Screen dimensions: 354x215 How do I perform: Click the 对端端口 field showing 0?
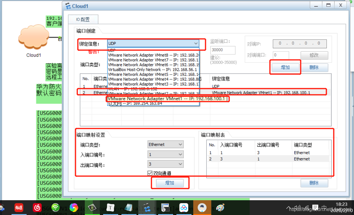coord(281,55)
